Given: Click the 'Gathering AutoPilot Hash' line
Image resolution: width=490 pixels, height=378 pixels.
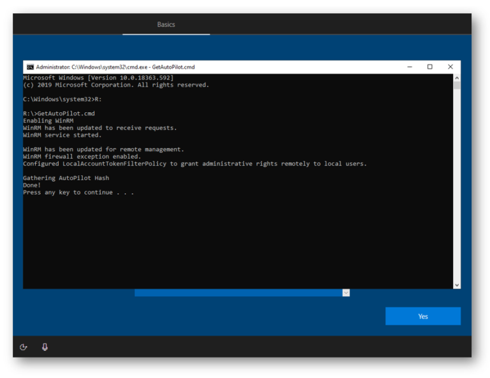Looking at the screenshot, I should 66,178.
